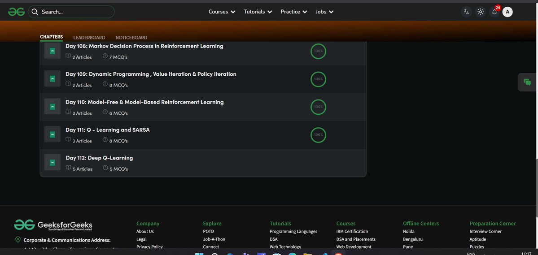This screenshot has width=538, height=255.
Task: Click the Day 108 chapter thumbnail icon
Action: pos(52,51)
